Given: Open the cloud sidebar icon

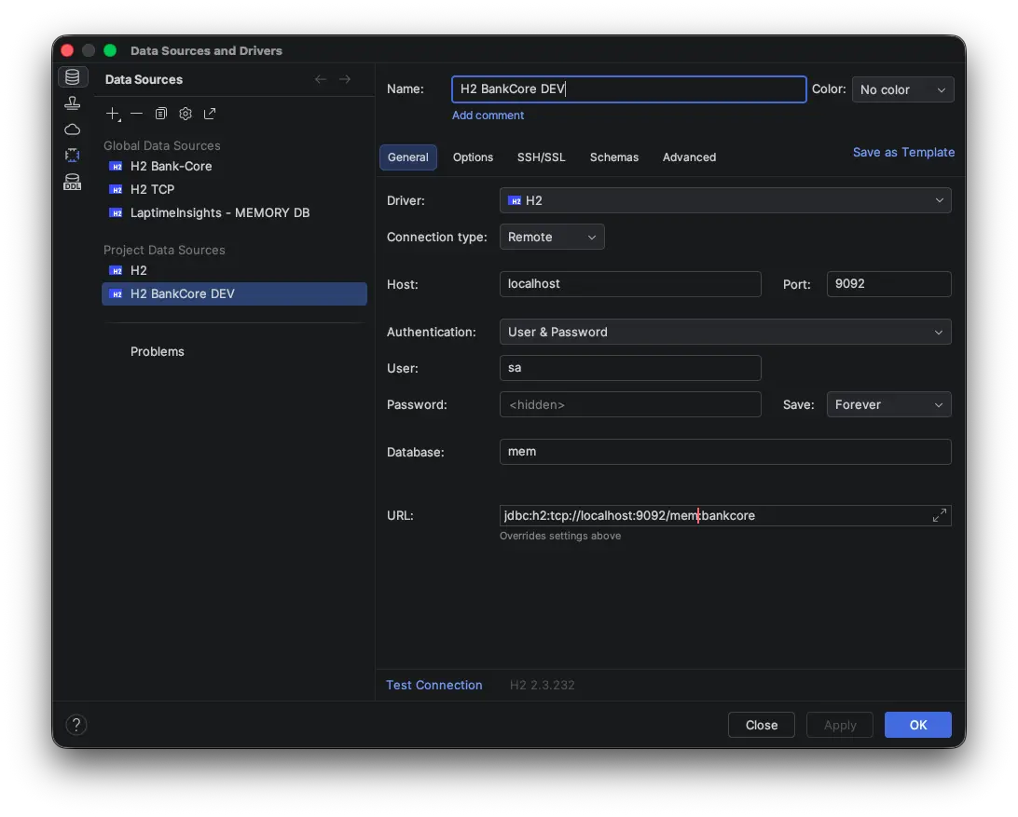Looking at the screenshot, I should (72, 129).
